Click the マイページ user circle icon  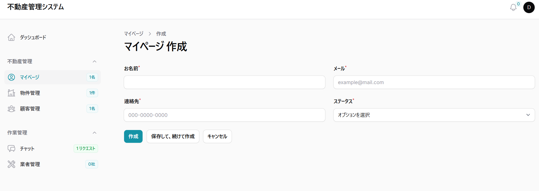point(11,77)
